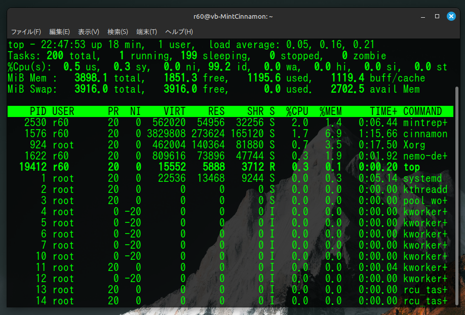The width and height of the screenshot is (465, 315).
Task: Click the PID column header
Action: tap(38, 111)
